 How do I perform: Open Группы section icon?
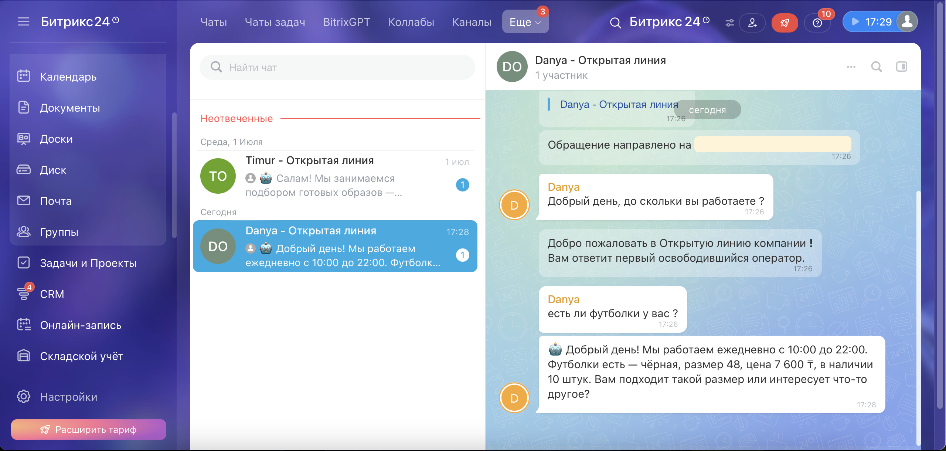pos(24,232)
